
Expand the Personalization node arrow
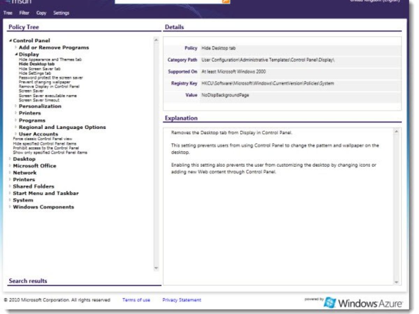[16, 106]
